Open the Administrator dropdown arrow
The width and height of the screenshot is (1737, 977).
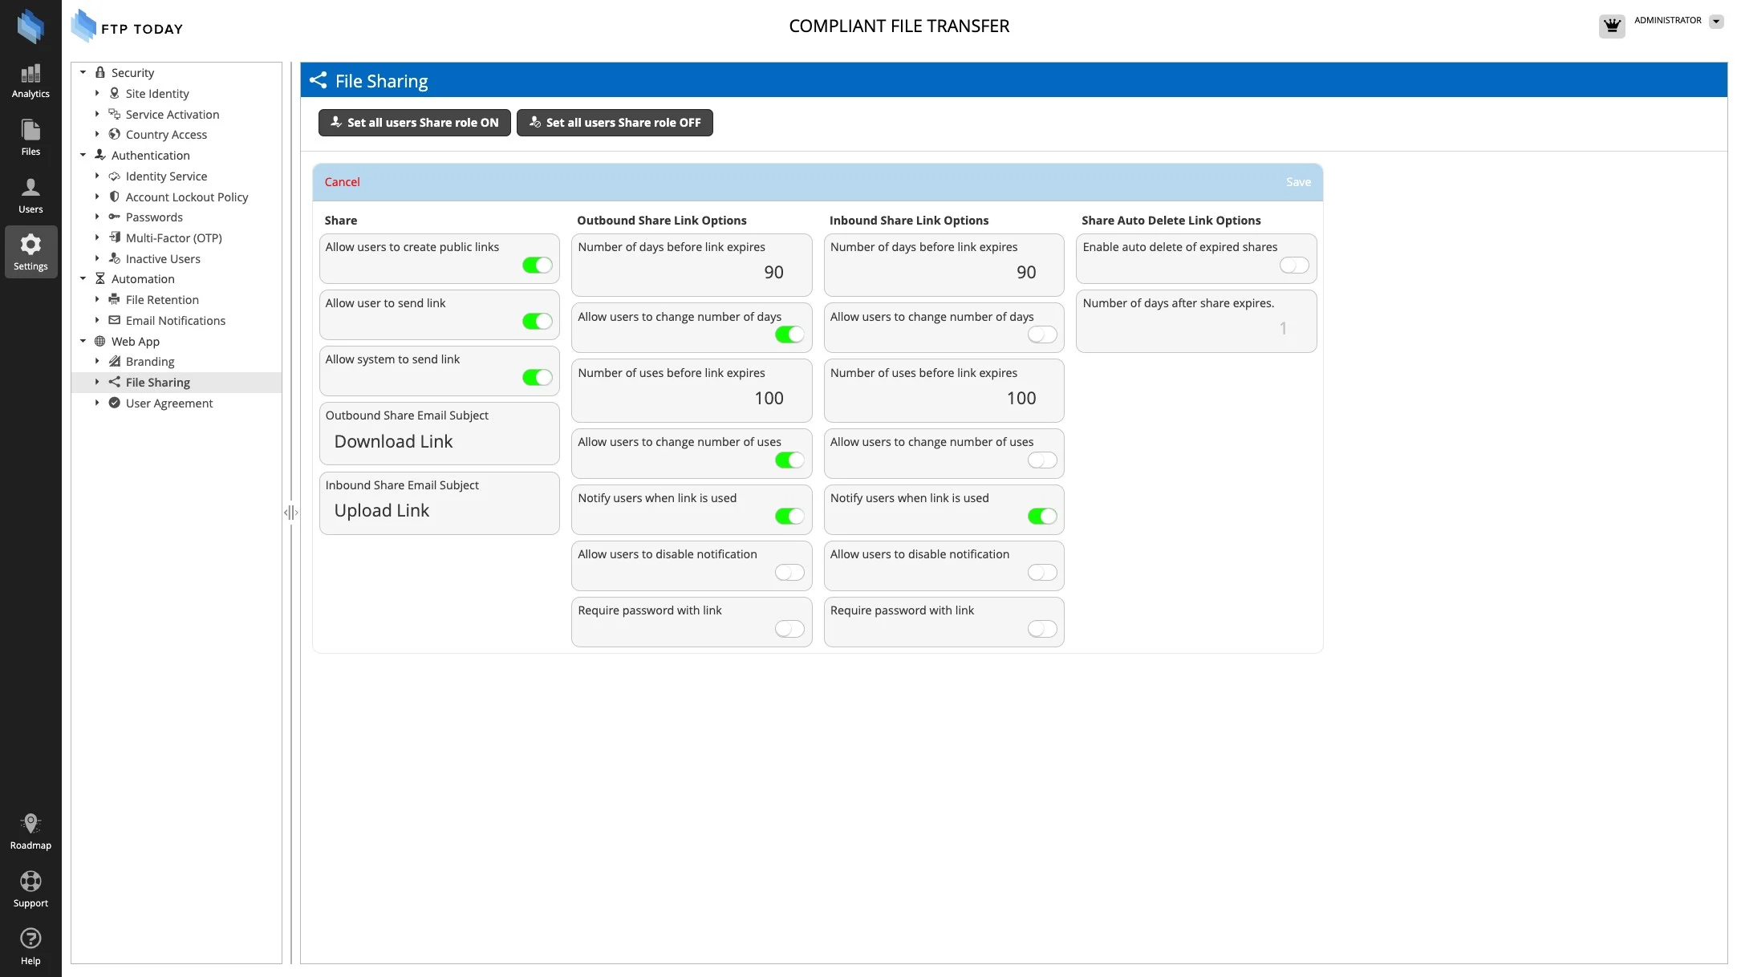pos(1715,22)
